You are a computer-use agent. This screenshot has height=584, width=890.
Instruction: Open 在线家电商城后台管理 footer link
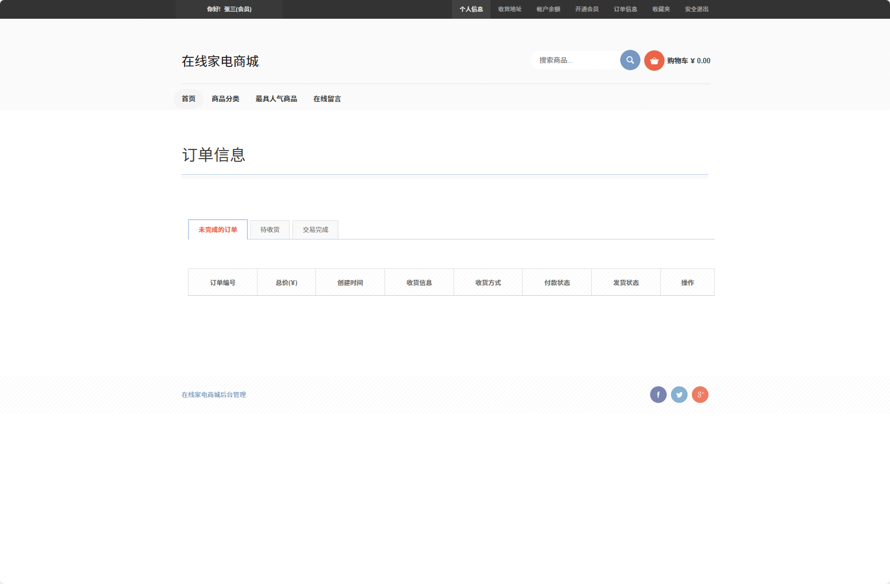pos(213,394)
